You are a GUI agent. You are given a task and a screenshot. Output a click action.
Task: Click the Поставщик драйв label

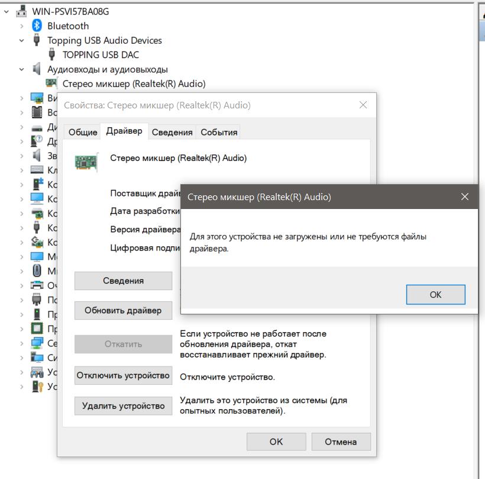pyautogui.click(x=145, y=193)
